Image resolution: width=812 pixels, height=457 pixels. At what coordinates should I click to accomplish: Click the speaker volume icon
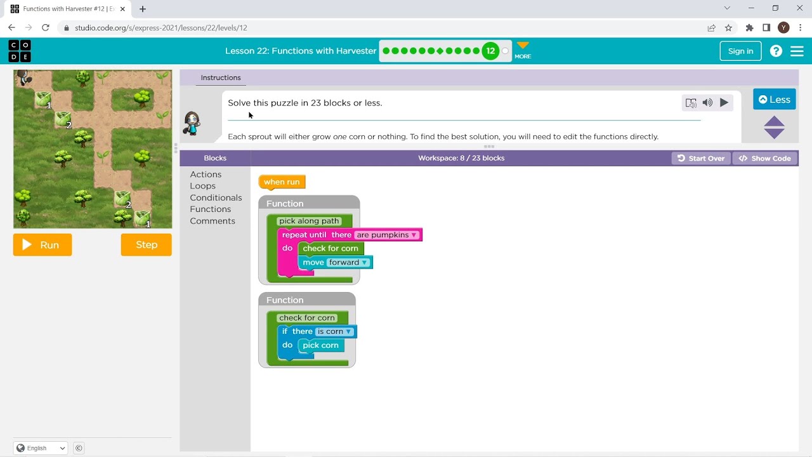click(707, 103)
